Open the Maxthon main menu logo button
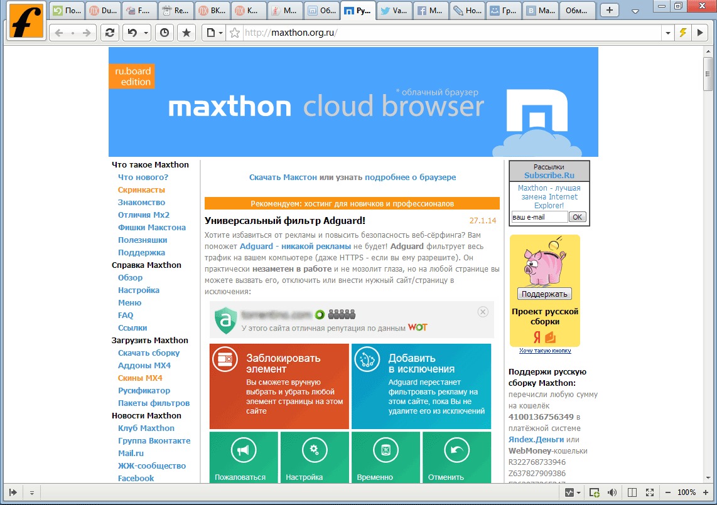The height and width of the screenshot is (505, 717). tap(26, 21)
